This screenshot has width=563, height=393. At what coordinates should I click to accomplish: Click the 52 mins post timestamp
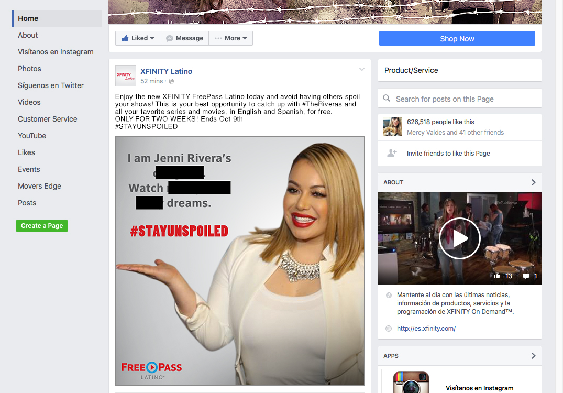pyautogui.click(x=151, y=81)
